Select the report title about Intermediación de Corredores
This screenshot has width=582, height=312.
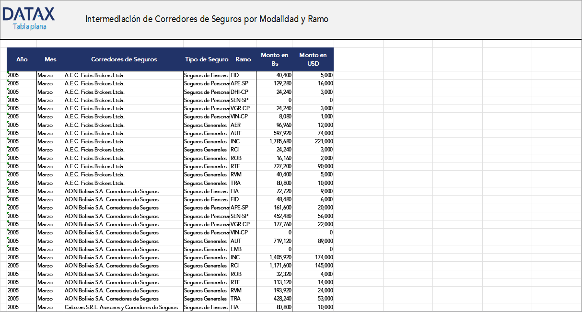click(x=207, y=19)
